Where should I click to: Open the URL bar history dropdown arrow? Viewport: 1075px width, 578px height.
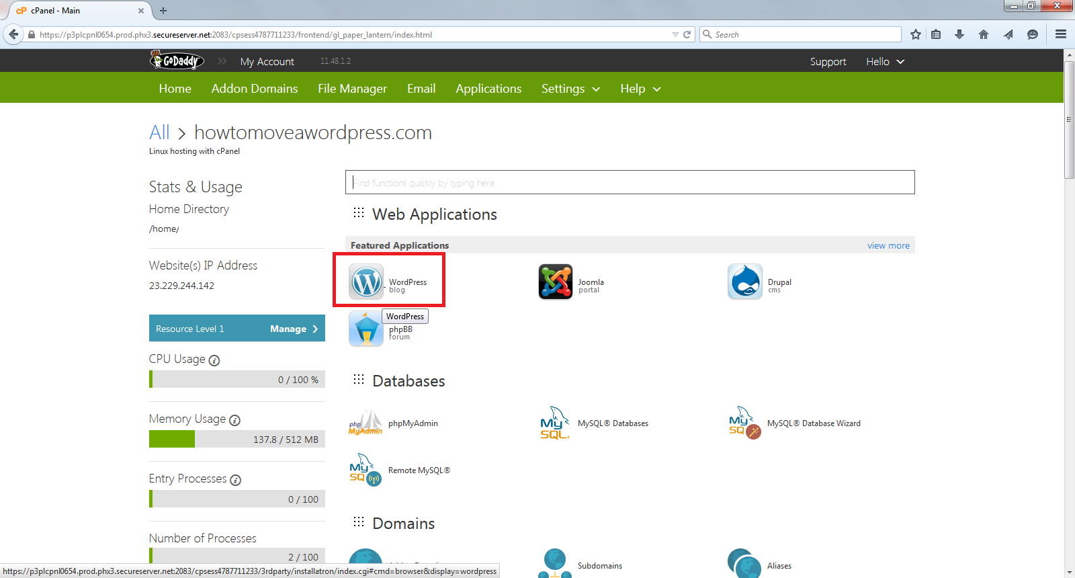coord(675,34)
